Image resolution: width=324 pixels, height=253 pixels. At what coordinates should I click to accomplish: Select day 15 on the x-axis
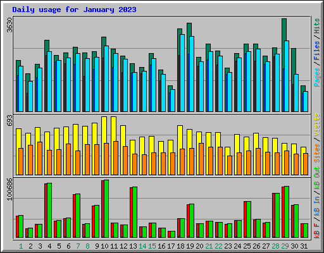(152, 246)
